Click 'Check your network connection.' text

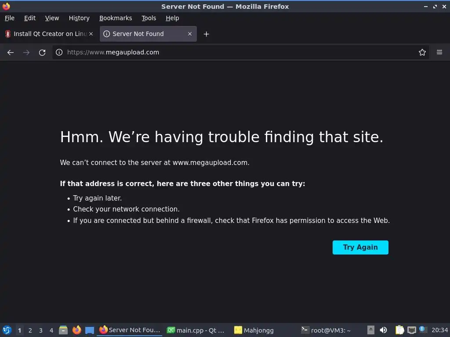[x=126, y=209]
